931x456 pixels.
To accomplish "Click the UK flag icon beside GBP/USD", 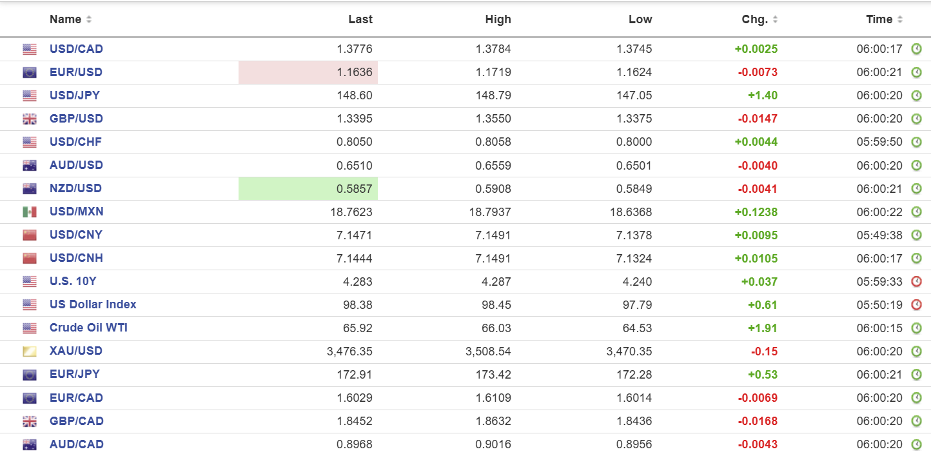I will 30,119.
